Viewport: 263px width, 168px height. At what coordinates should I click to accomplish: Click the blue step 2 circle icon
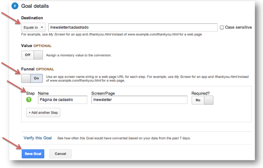tap(15, 6)
